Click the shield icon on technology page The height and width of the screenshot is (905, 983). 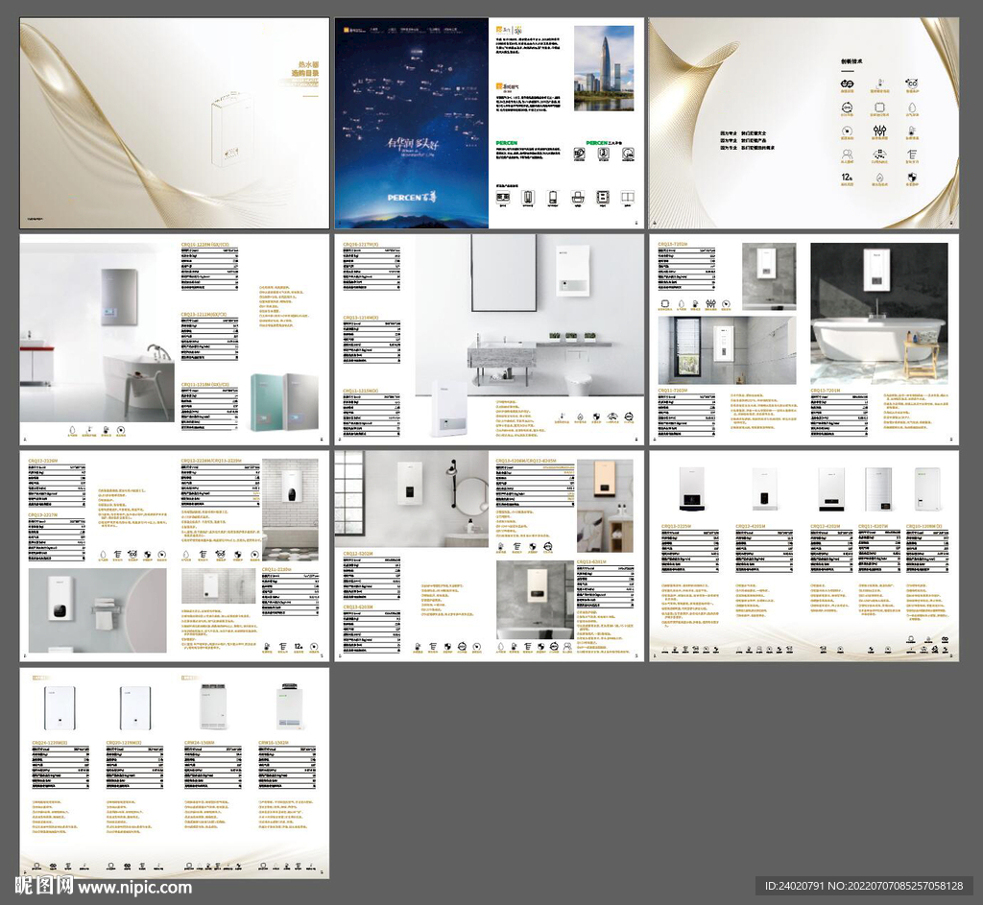911,178
